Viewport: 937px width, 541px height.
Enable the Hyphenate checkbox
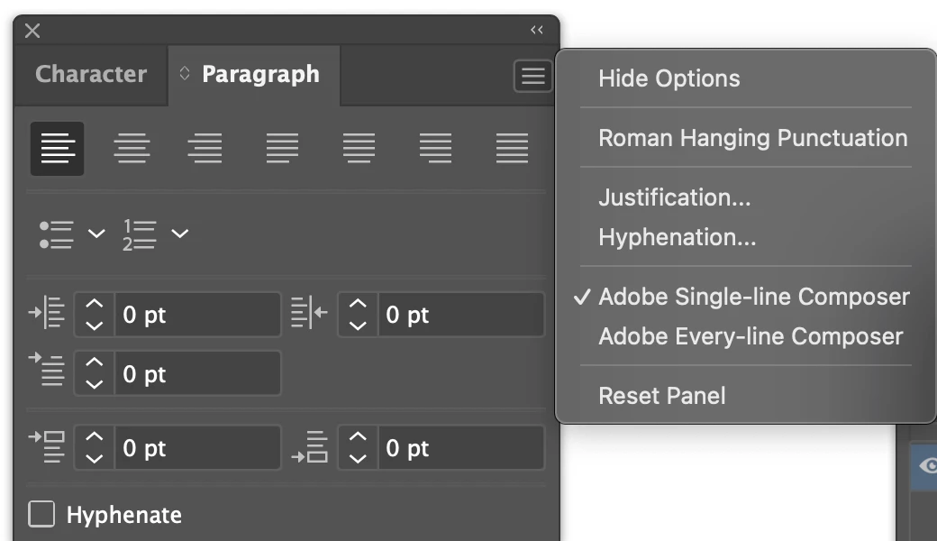pos(41,515)
